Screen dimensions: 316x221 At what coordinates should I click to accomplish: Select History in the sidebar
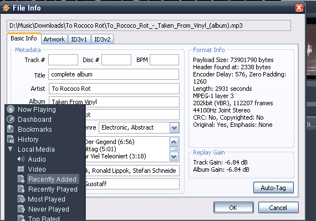28,139
